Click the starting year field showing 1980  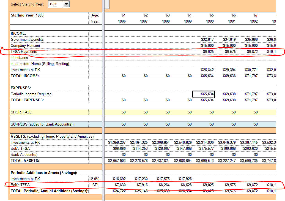(x=56, y=4)
